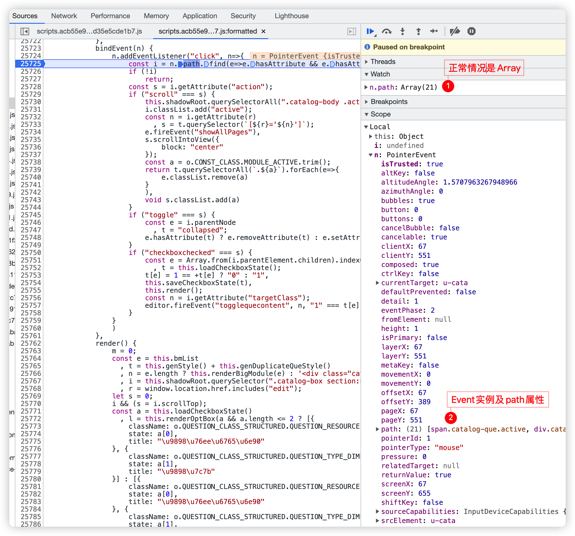Open the Memory panel
Viewport: 575px width, 536px height.
(156, 16)
